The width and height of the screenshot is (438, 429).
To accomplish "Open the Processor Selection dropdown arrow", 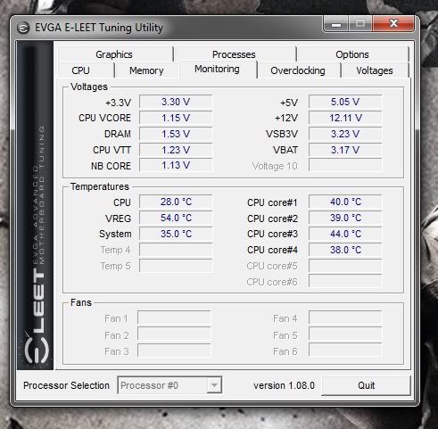I will tap(214, 385).
